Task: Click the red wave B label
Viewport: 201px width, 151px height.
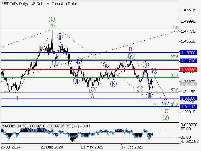Action: (130, 49)
